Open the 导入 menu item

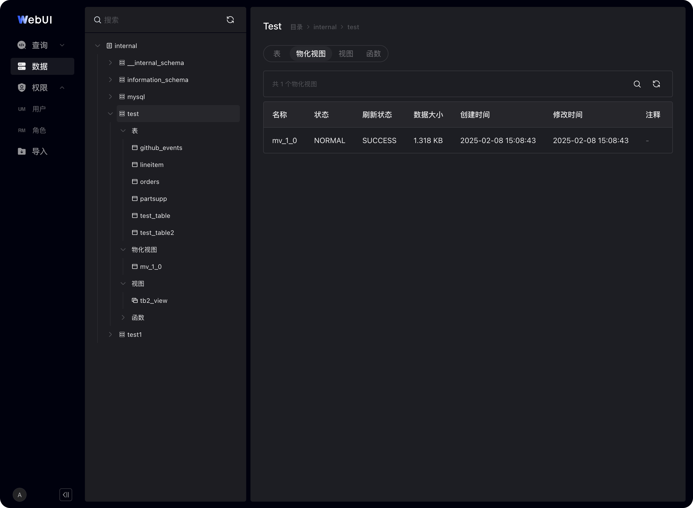pos(40,151)
